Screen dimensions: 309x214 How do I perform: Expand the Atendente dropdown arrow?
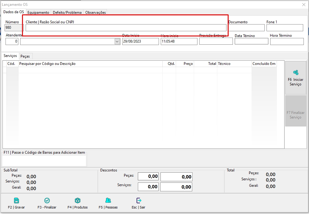tap(117, 42)
